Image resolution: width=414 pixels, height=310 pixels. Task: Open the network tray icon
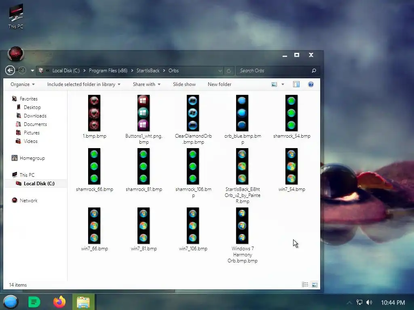coord(359,302)
